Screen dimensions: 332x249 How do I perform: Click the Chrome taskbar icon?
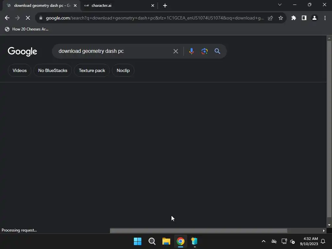(x=181, y=241)
